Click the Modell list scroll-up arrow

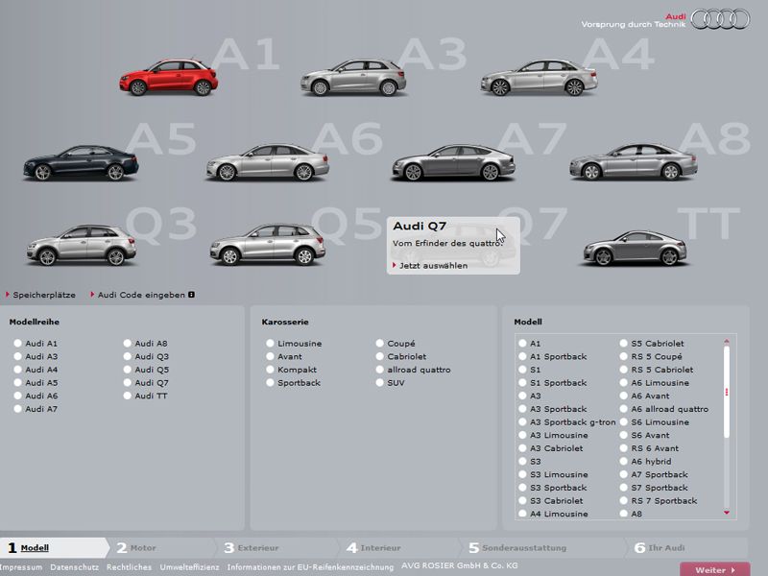point(727,341)
